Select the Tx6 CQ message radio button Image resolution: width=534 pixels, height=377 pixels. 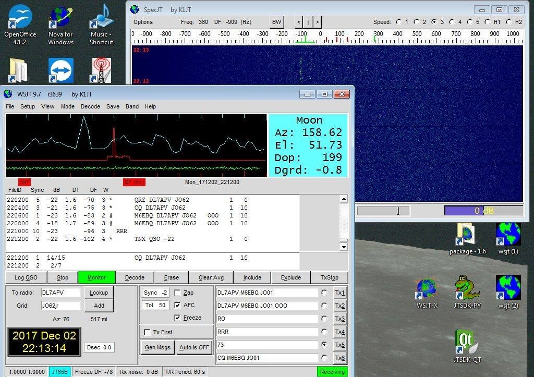click(x=324, y=358)
